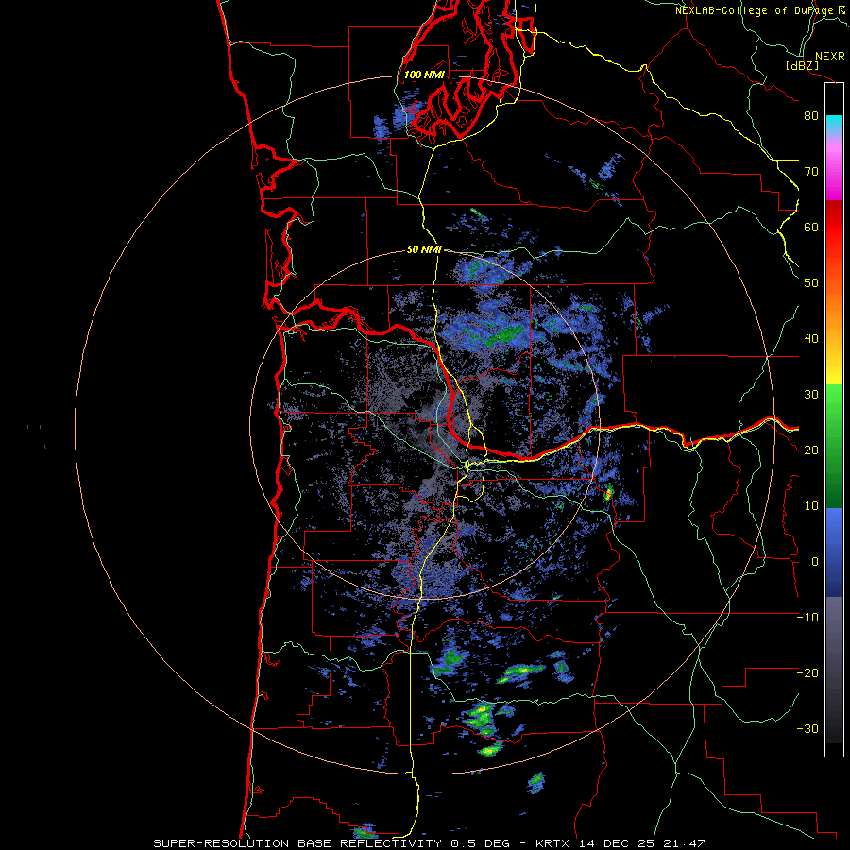The width and height of the screenshot is (850, 850).
Task: Click the 0 dBZ scale value
Action: 815,562
